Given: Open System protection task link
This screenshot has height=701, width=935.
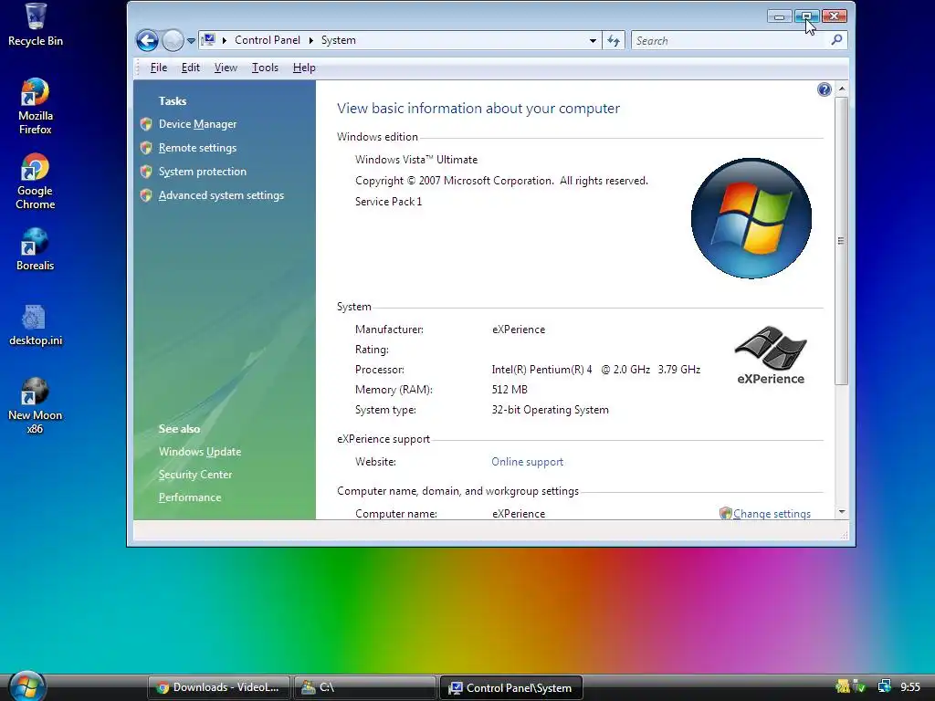Looking at the screenshot, I should click(202, 172).
